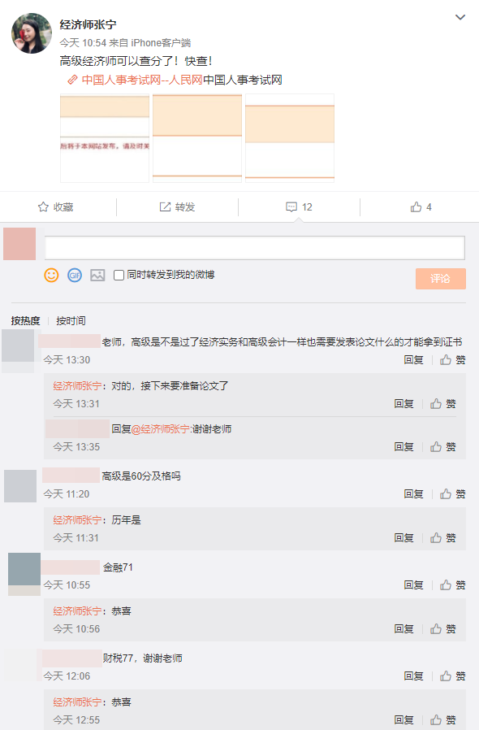
Task: Click 转发 to repost
Action: click(x=177, y=207)
